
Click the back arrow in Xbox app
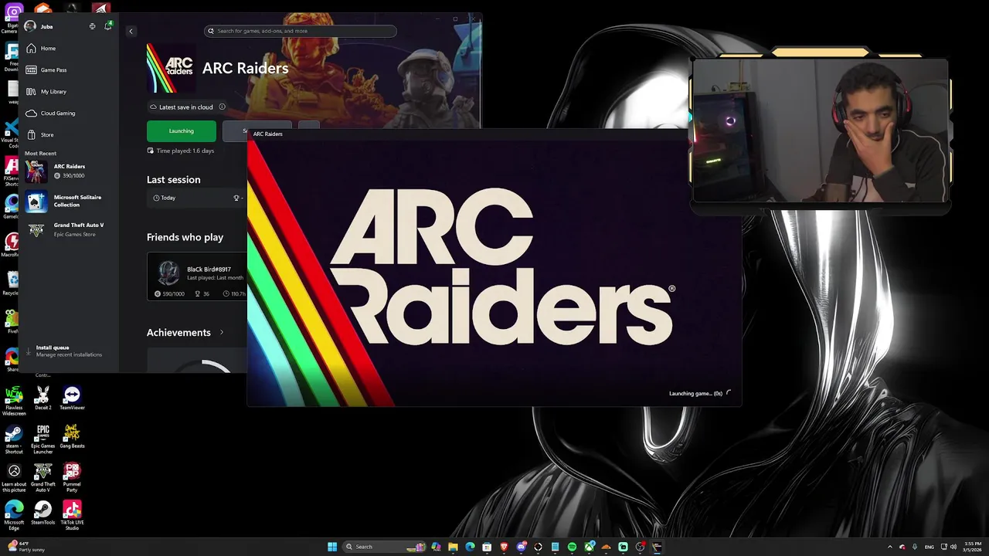pos(131,31)
